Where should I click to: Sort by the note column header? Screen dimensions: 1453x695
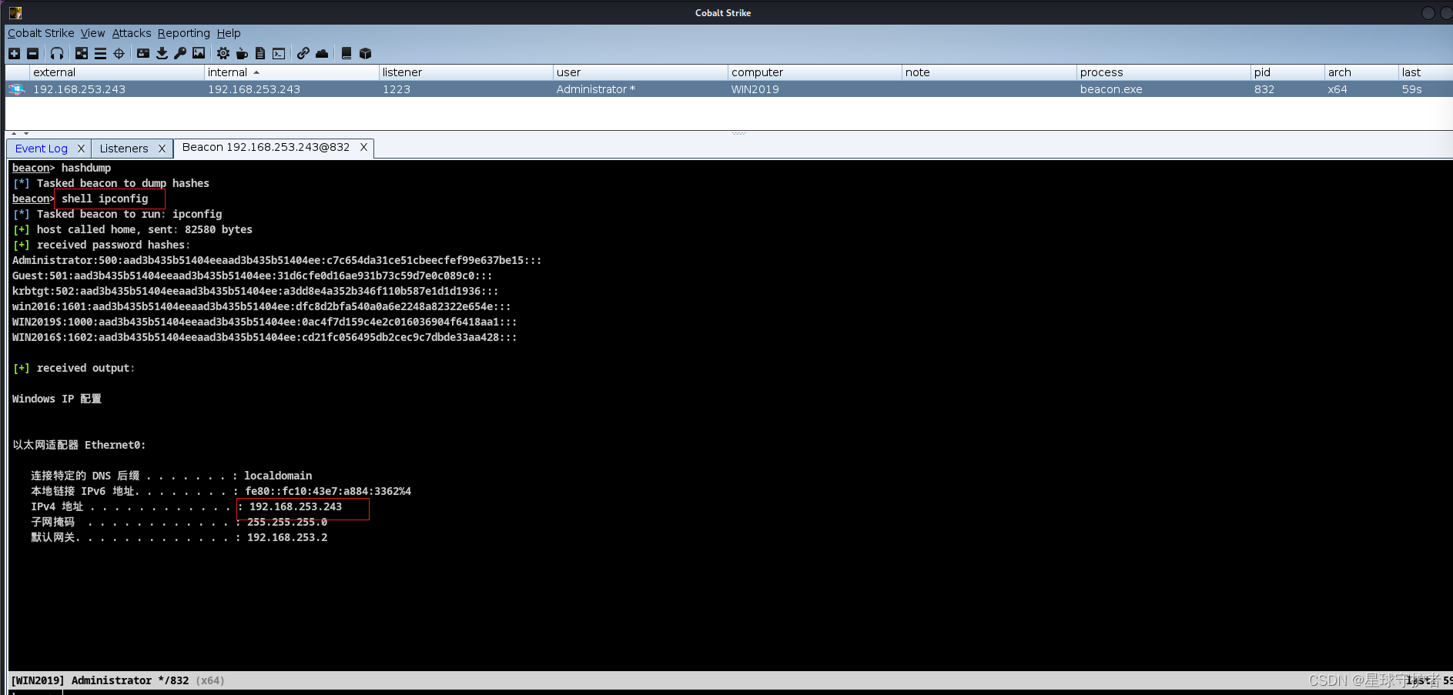click(989, 72)
